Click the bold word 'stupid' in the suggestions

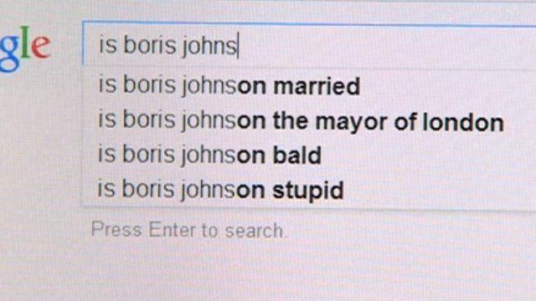coord(307,191)
